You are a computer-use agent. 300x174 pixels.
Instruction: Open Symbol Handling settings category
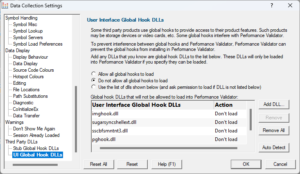(21, 18)
